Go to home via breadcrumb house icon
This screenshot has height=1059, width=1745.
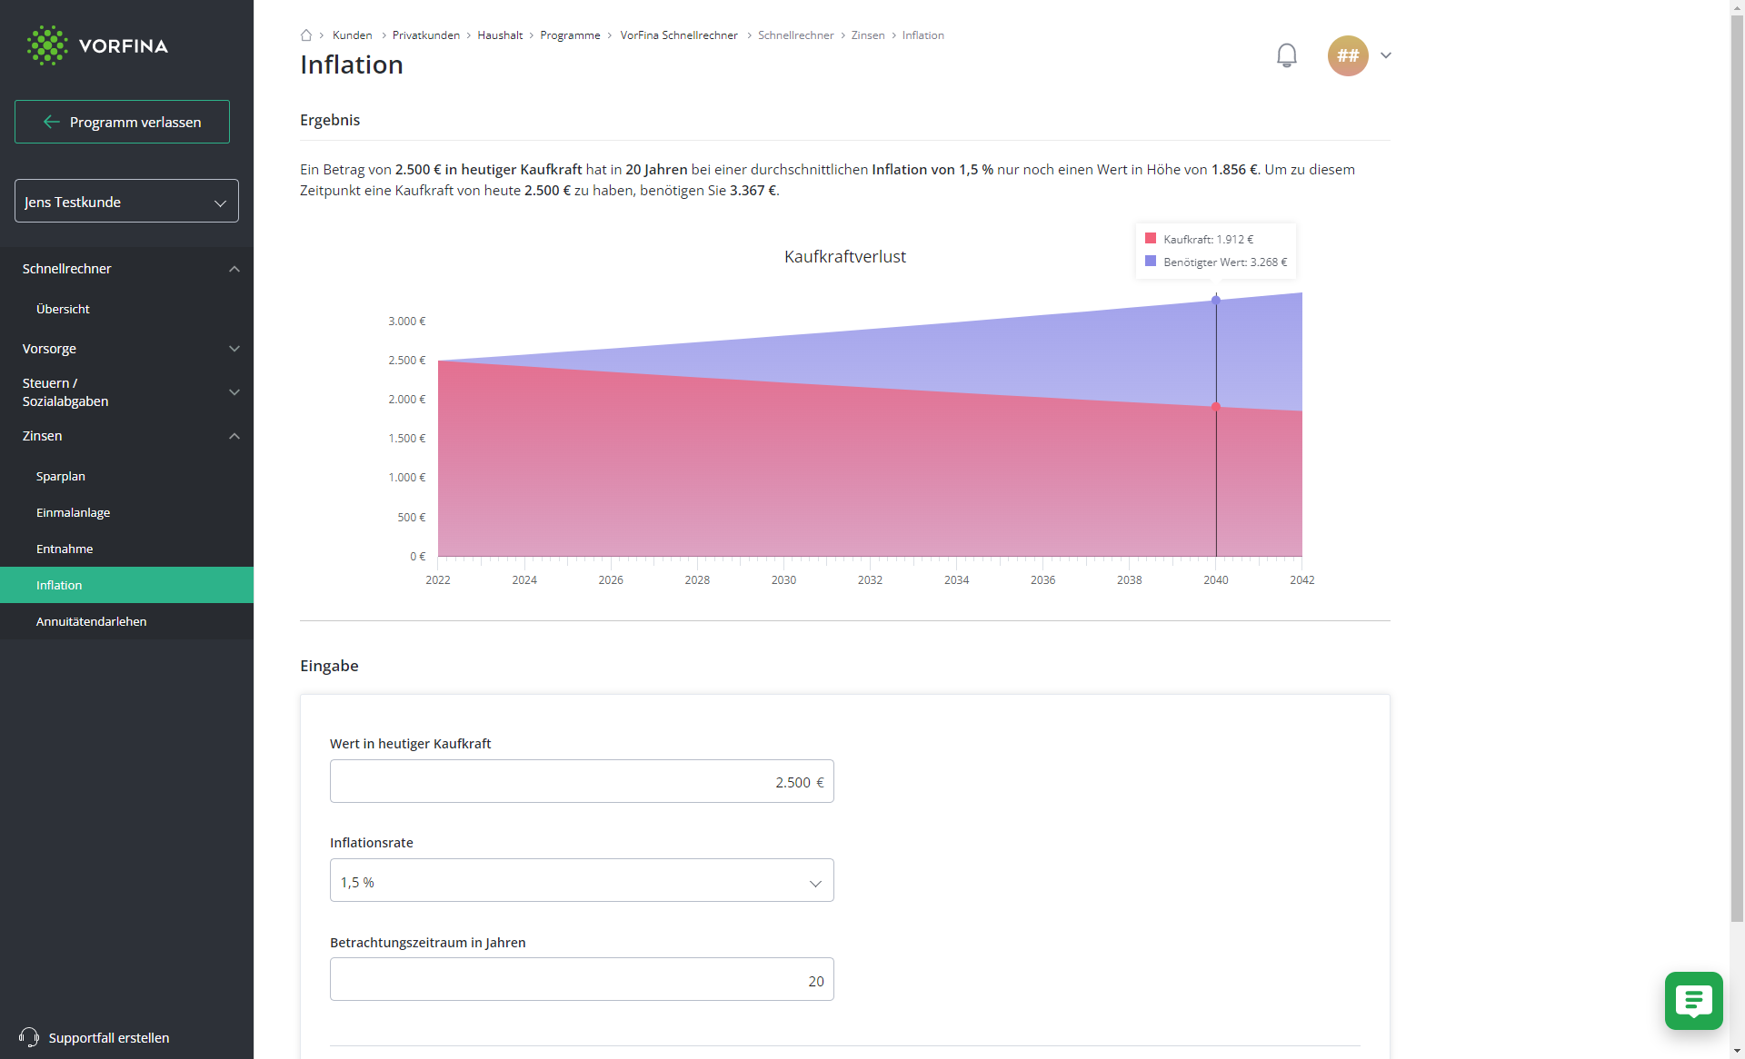coord(306,35)
